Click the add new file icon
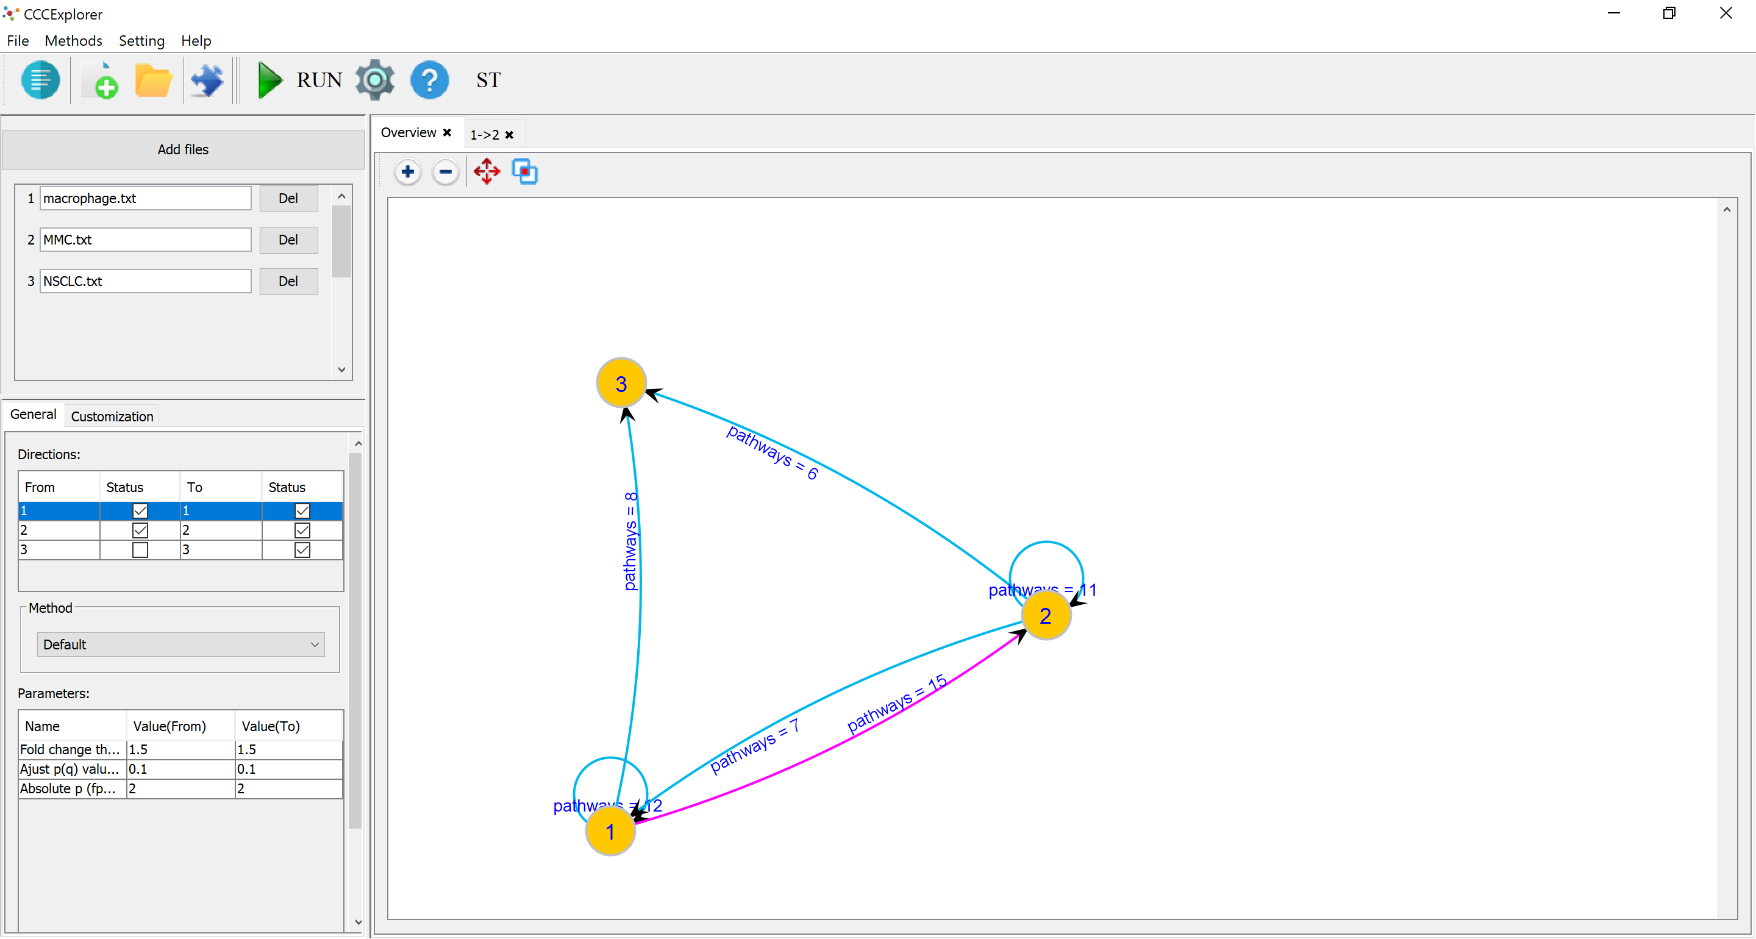The width and height of the screenshot is (1756, 939). 102,80
